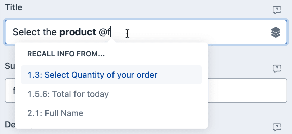
Task: Click the help icon at the bottom right
Action: pos(277,127)
